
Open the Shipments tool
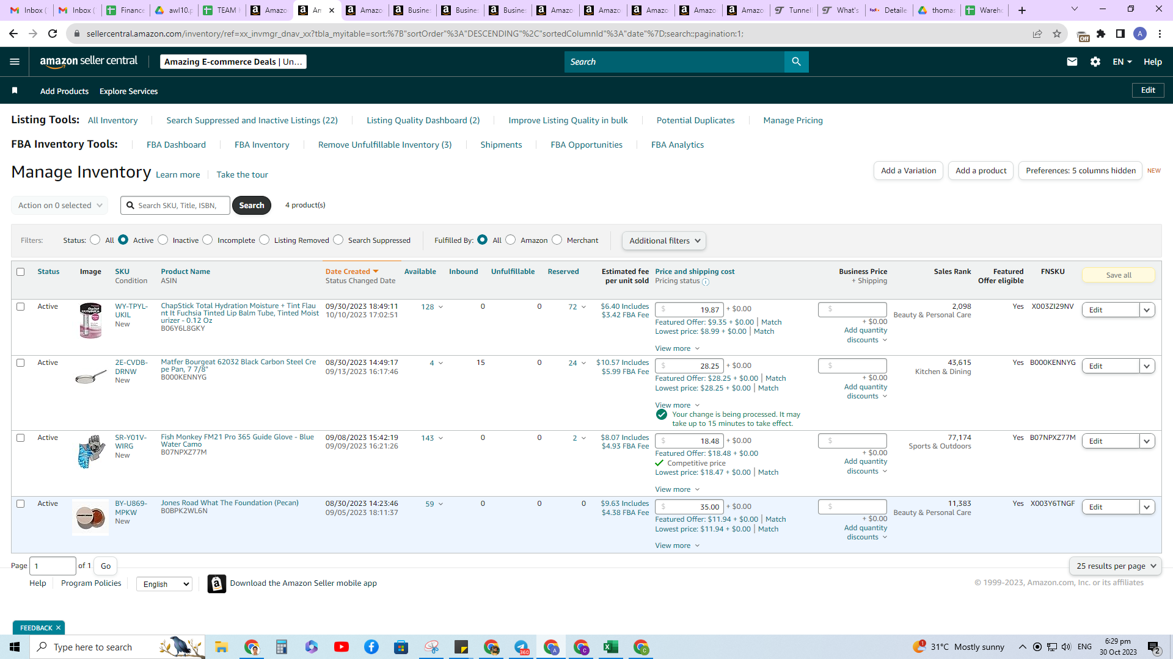[x=501, y=145]
